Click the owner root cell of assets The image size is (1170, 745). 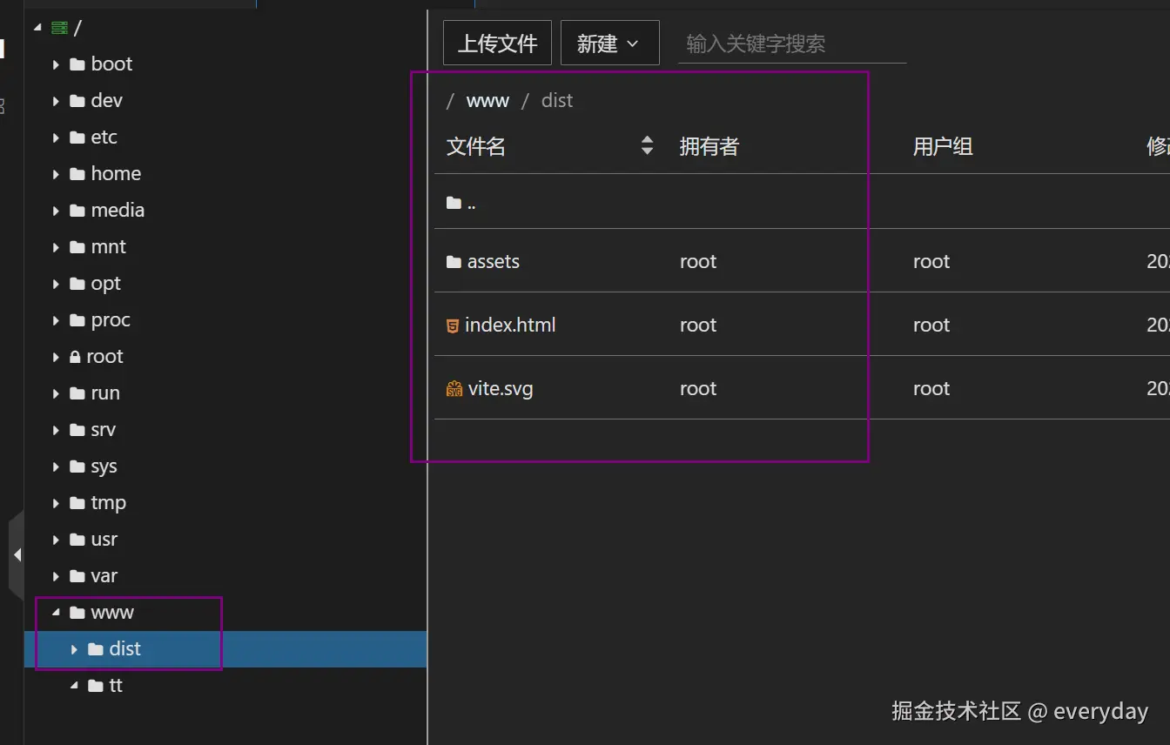(698, 261)
